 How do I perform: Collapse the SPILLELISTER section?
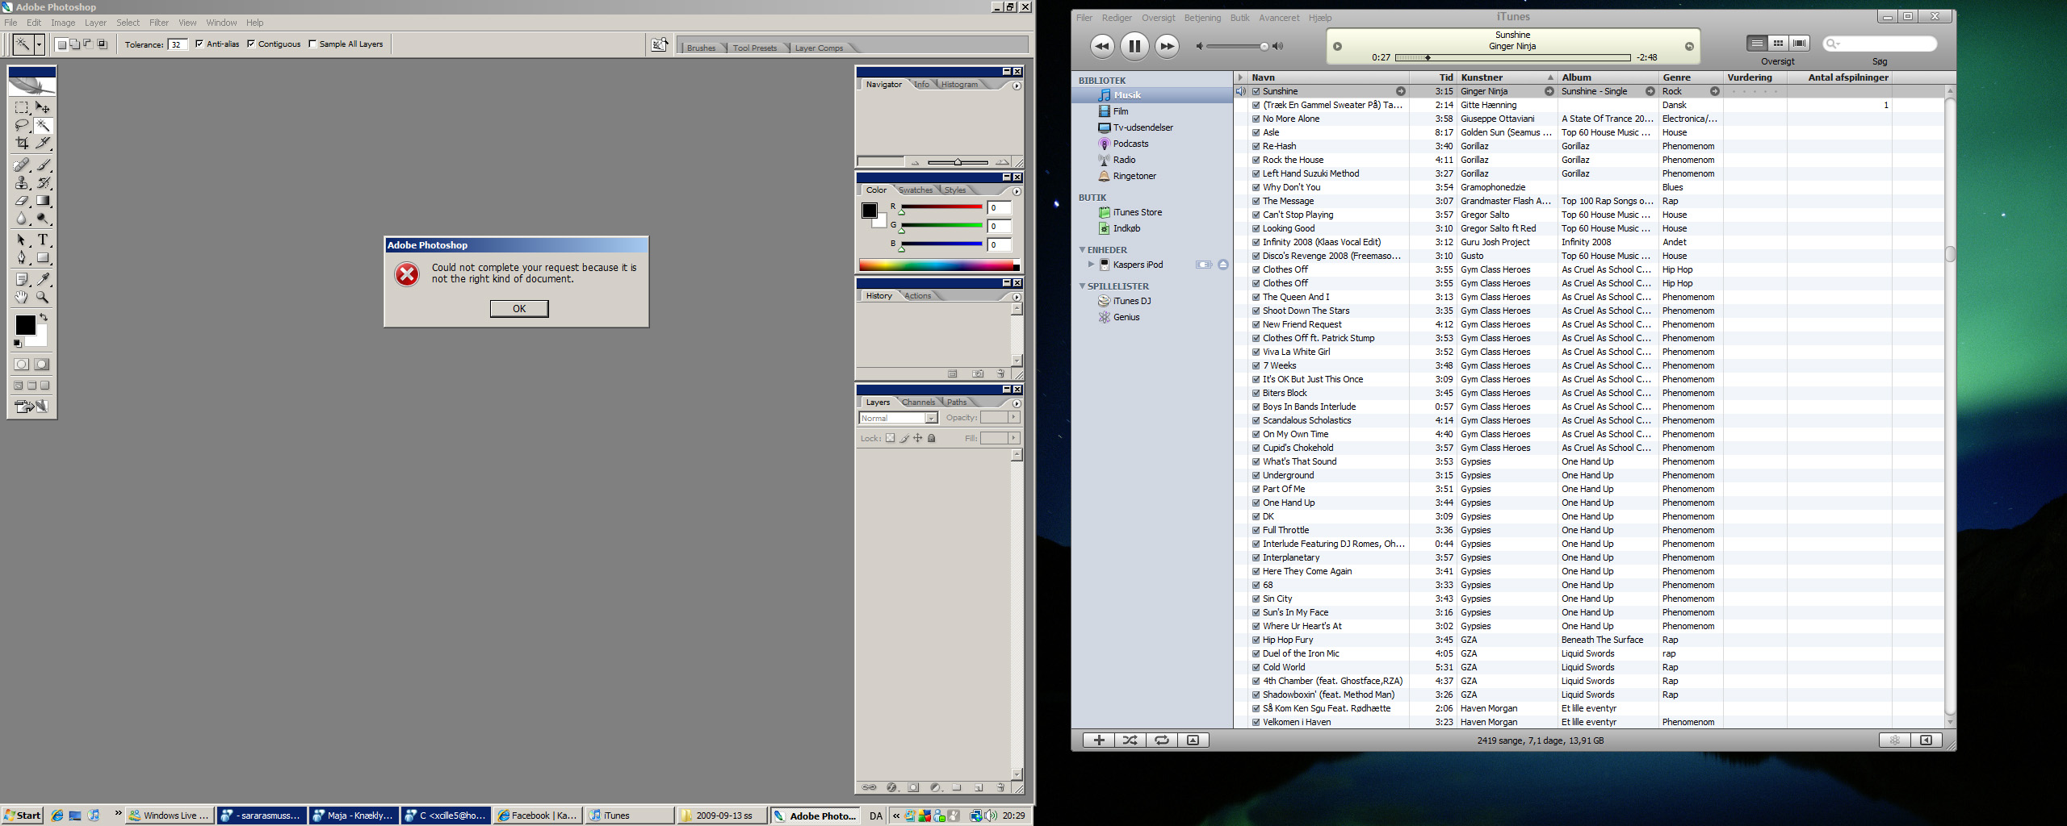coord(1082,286)
